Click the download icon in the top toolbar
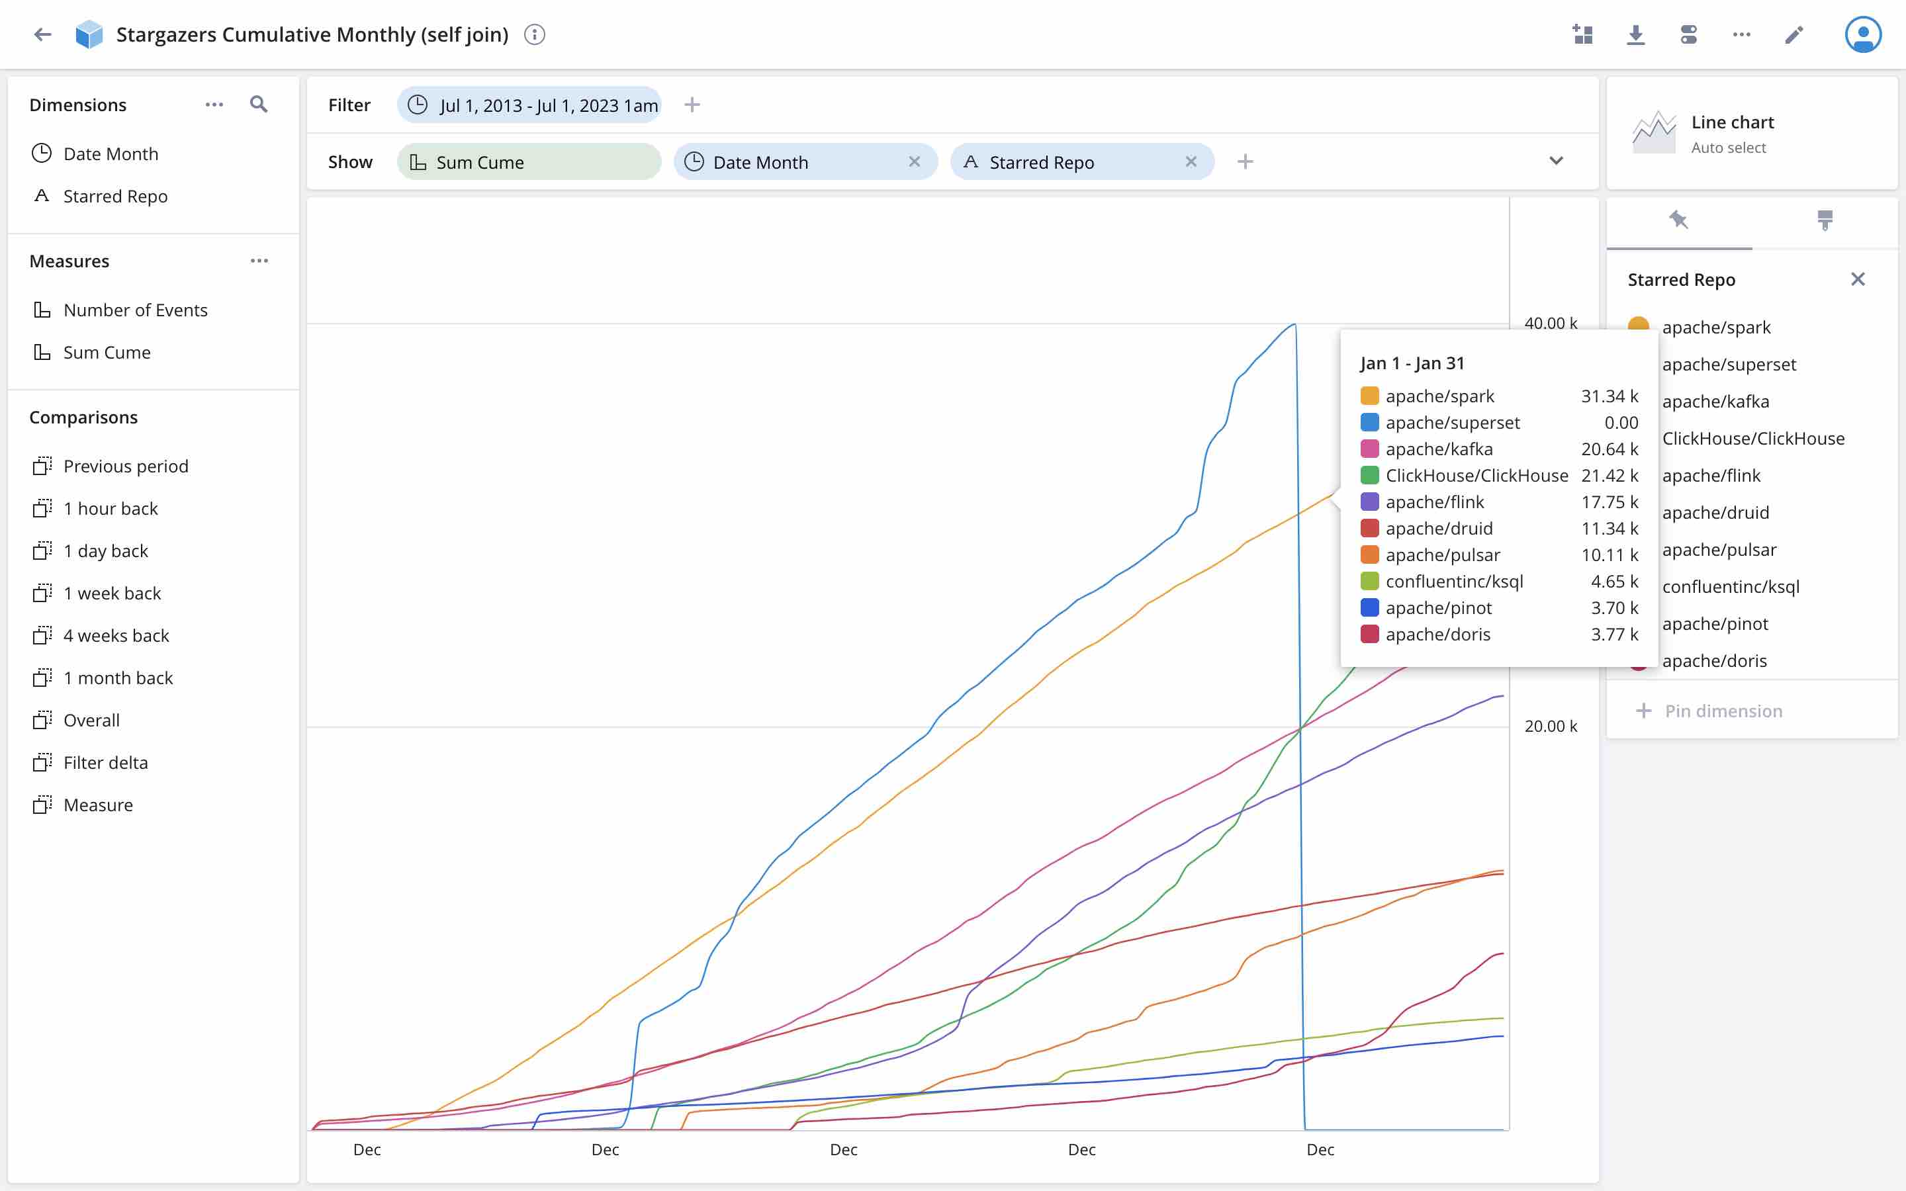This screenshot has width=1906, height=1191. pos(1636,34)
